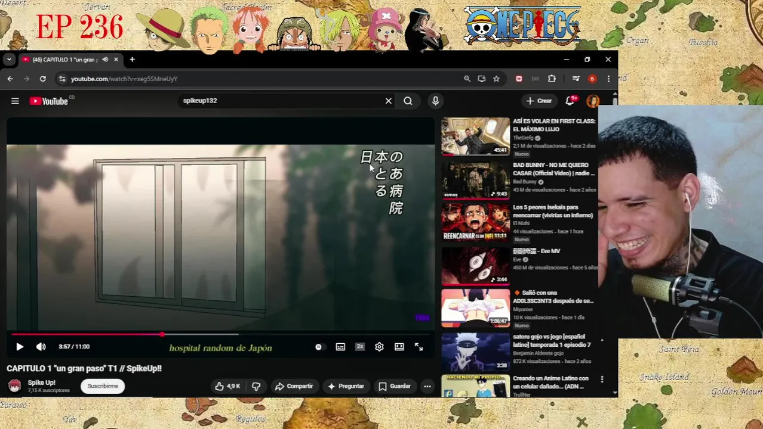Reload the page with the refresh icon
Viewport: 763px width, 429px height.
click(x=42, y=79)
